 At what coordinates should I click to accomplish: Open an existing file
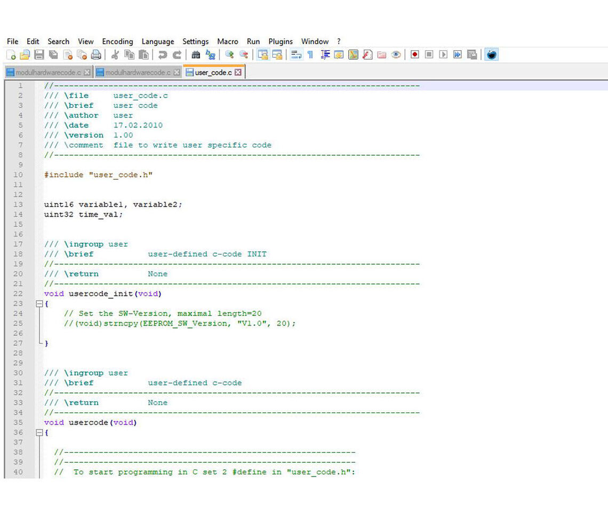24,54
